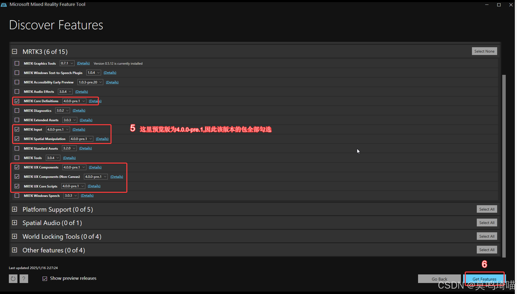The image size is (517, 294).
Task: Collapse the MRTK3 section minus icon
Action: click(14, 52)
